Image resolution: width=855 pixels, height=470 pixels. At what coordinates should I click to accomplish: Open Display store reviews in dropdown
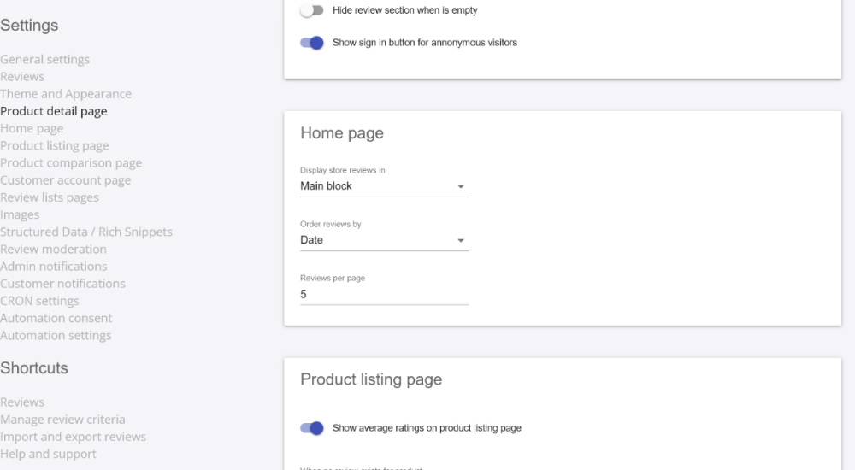[x=384, y=186]
